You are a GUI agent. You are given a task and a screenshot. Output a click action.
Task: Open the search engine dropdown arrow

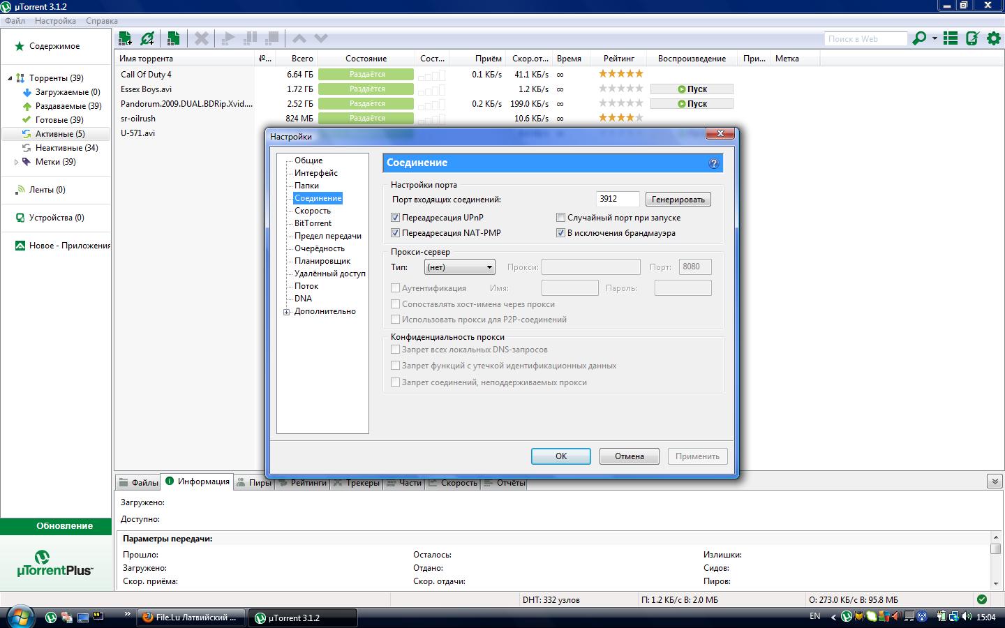[x=935, y=38]
